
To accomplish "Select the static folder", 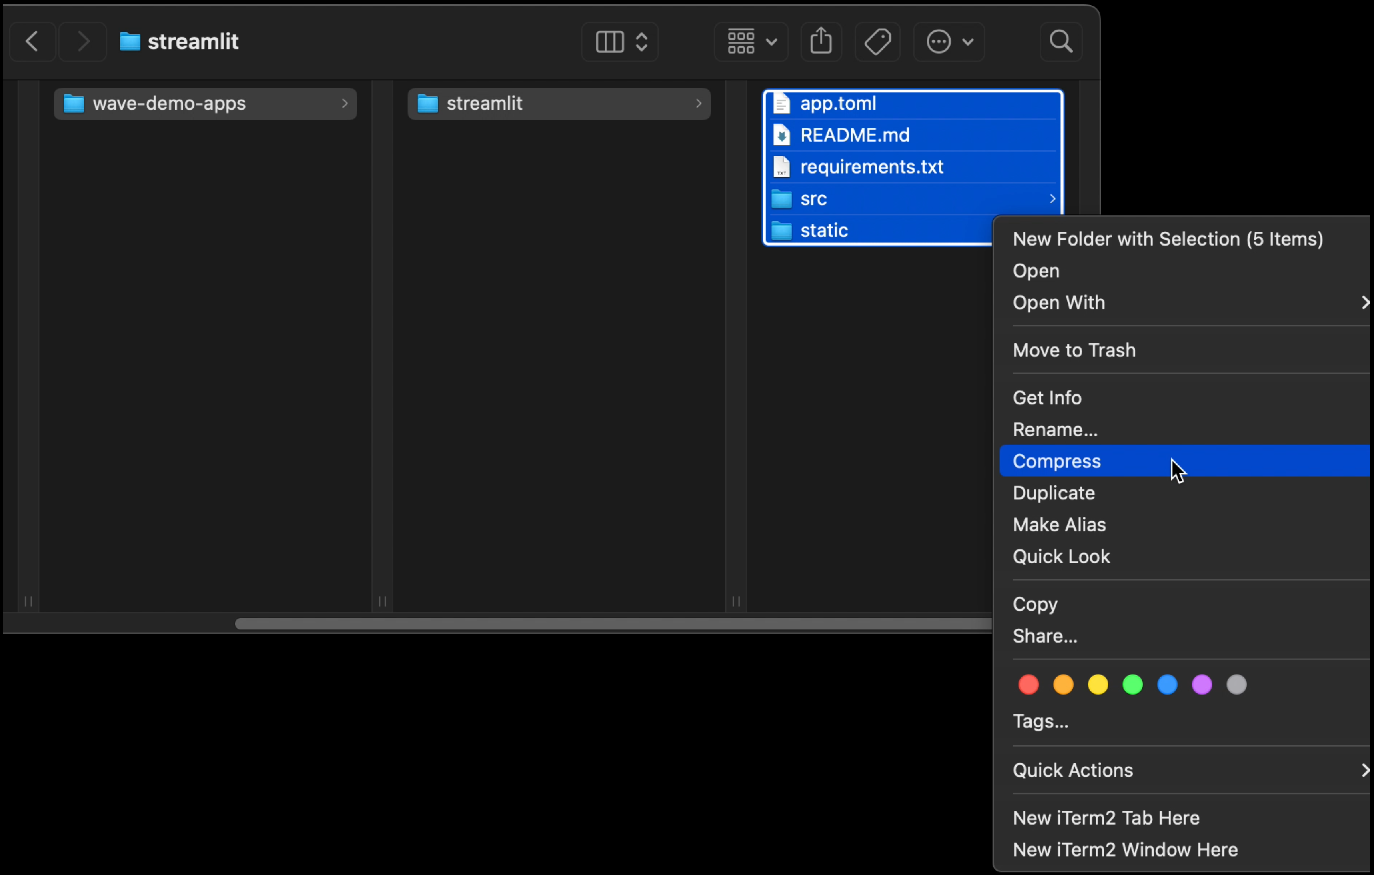I will (x=879, y=230).
